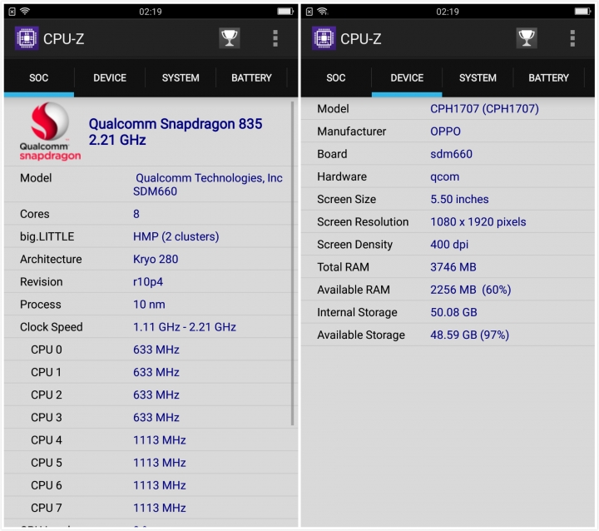This screenshot has width=599, height=531.
Task: Switch to DEVICE tab in left screen
Action: pyautogui.click(x=110, y=78)
